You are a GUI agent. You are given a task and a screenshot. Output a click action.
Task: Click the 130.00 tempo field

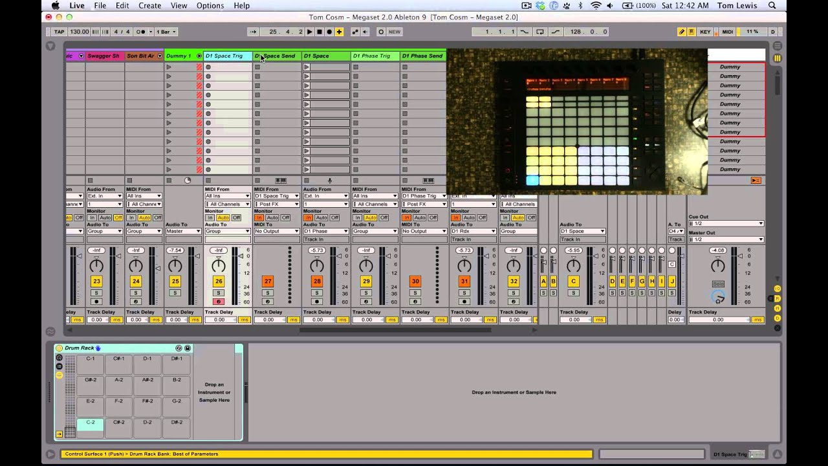(79, 32)
